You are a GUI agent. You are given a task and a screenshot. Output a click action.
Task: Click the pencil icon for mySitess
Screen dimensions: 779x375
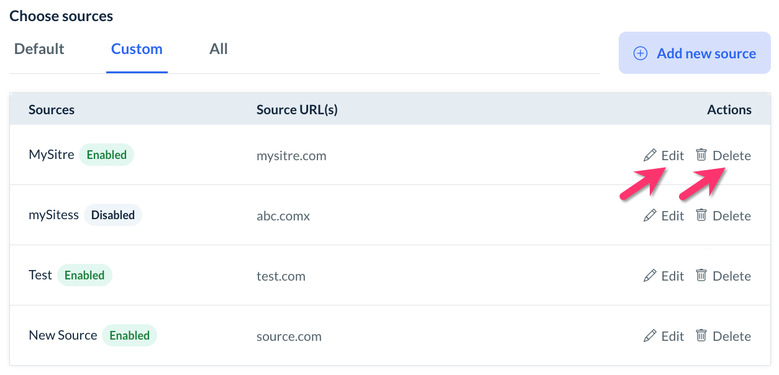click(x=650, y=215)
